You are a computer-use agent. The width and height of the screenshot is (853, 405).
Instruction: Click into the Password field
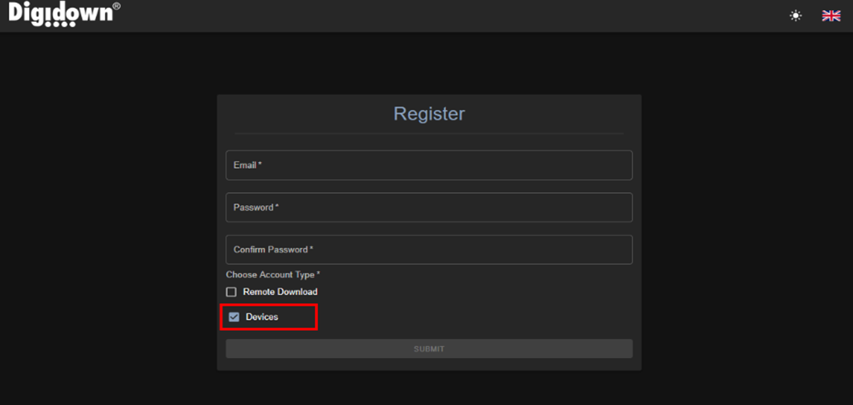429,208
